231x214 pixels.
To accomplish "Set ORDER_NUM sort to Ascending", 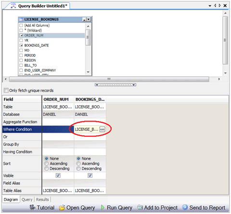I will tap(47, 163).
